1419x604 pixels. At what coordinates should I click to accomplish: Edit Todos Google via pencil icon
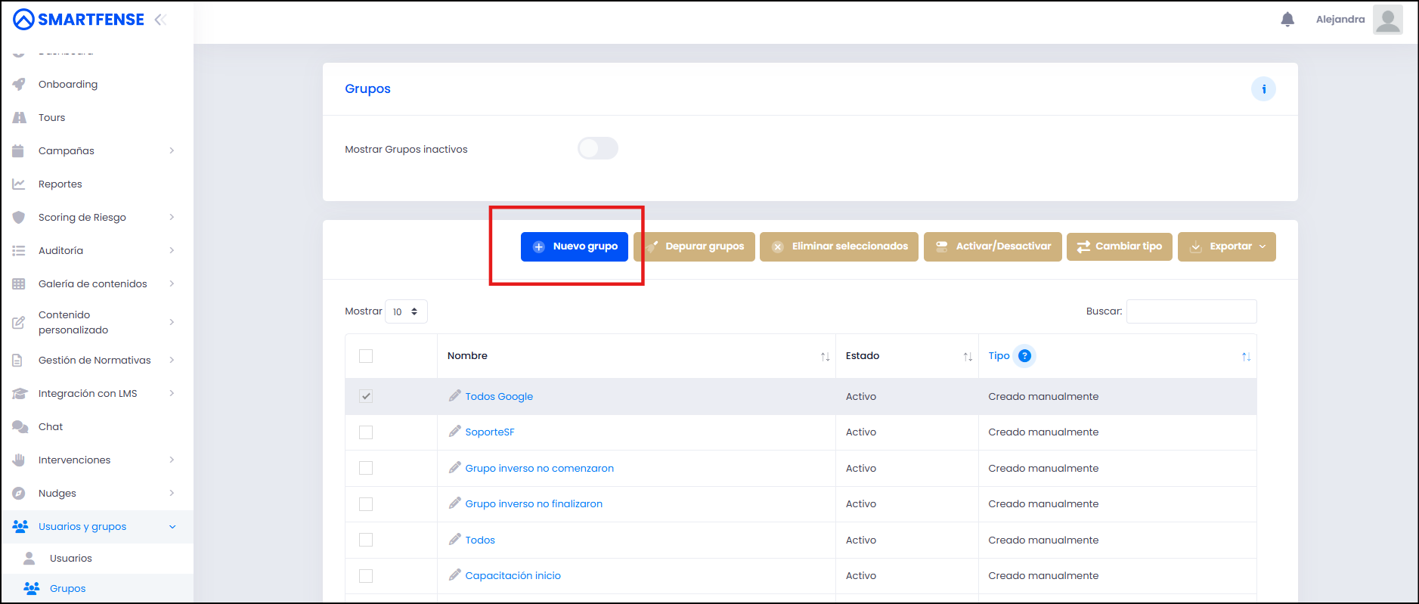click(454, 395)
